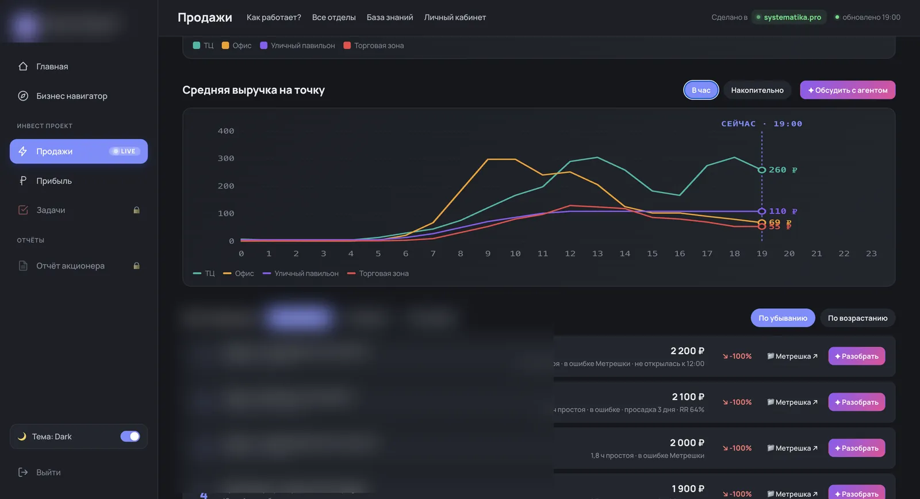
Task: Go to База знаний in top navigation
Action: (x=390, y=17)
